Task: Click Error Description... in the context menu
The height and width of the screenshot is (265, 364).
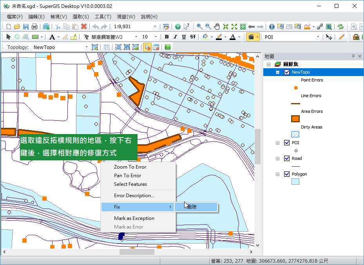Action: 138,196
